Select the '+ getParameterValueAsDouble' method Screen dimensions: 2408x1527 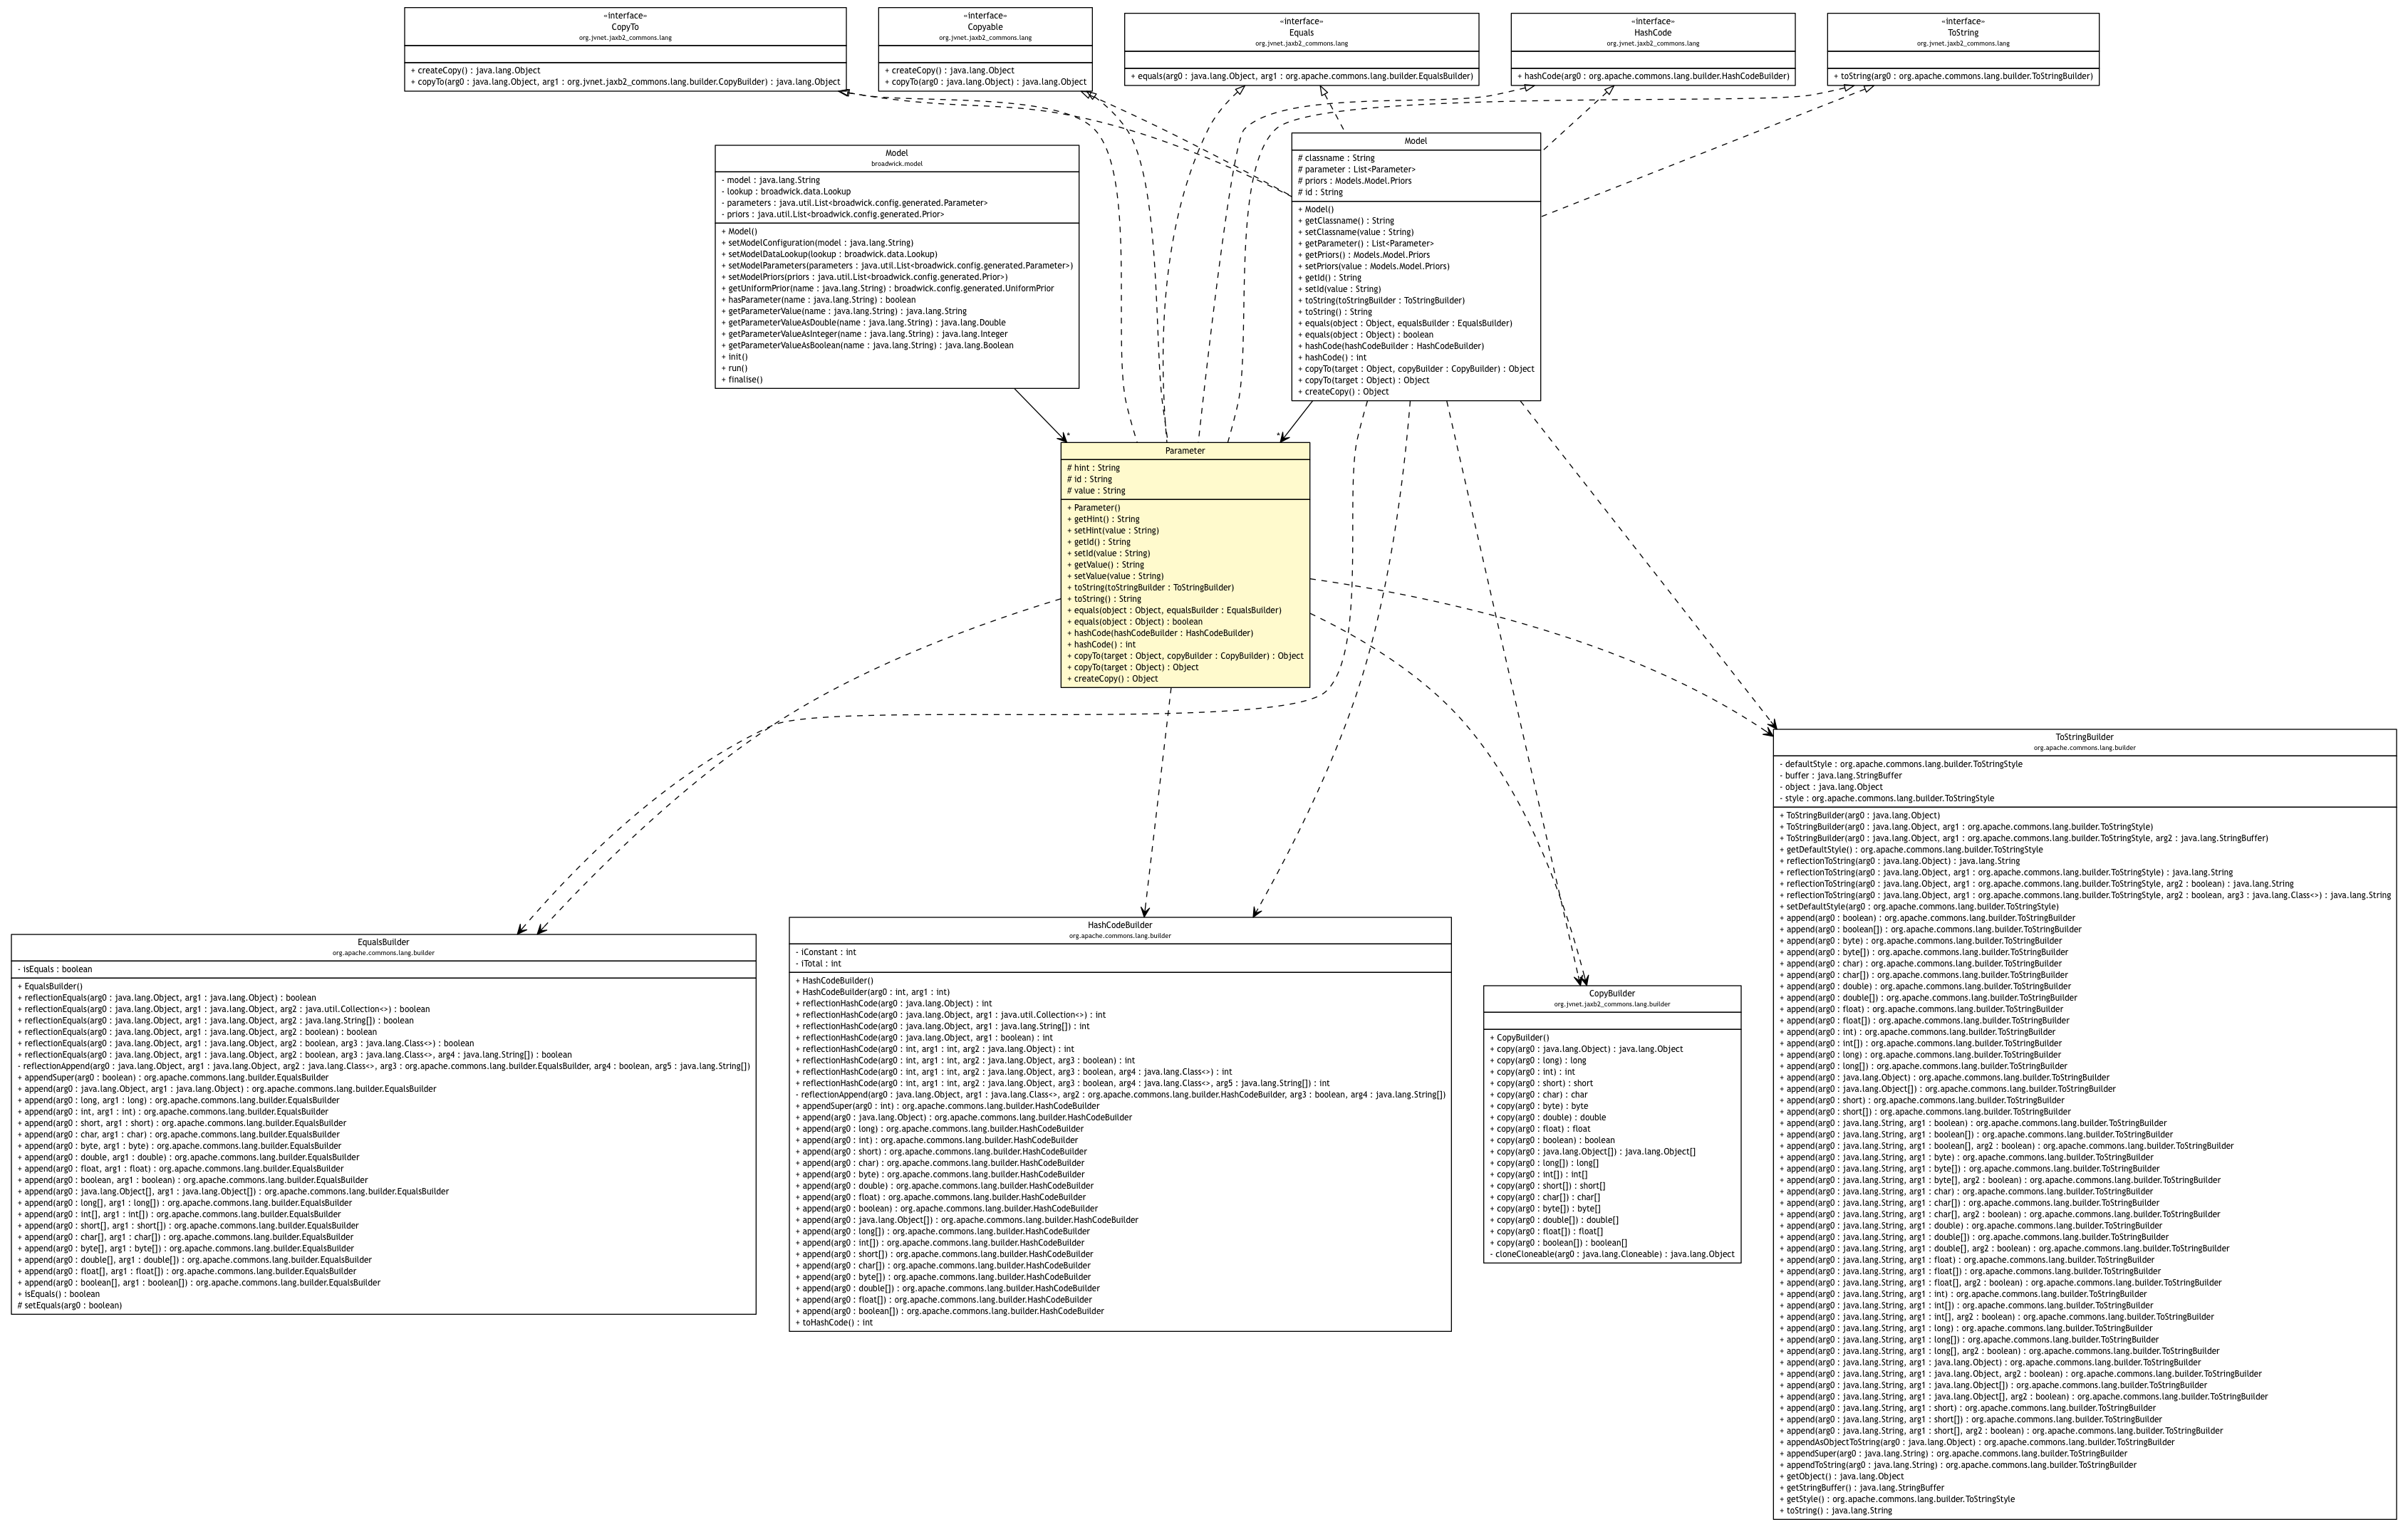[x=863, y=323]
